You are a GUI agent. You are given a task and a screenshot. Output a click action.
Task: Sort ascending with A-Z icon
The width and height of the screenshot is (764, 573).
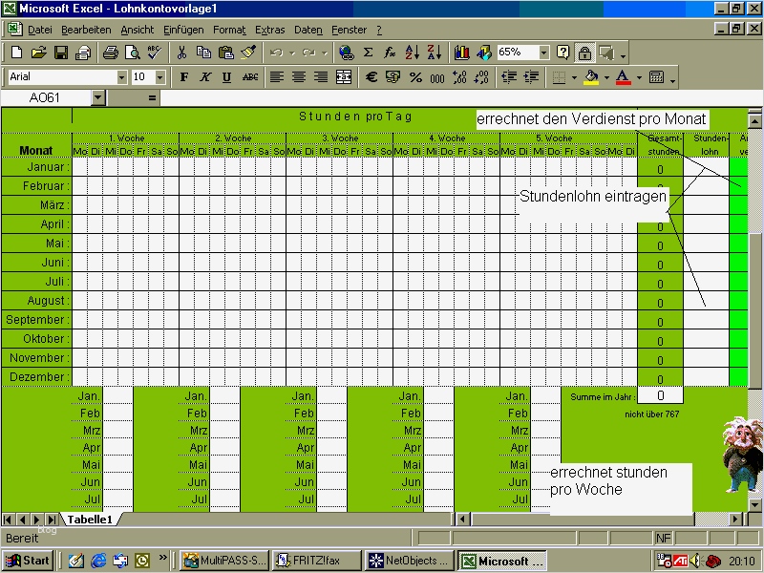pyautogui.click(x=413, y=53)
